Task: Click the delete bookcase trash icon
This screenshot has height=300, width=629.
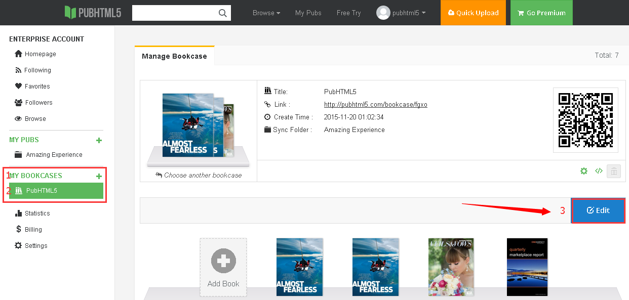Action: [x=614, y=171]
